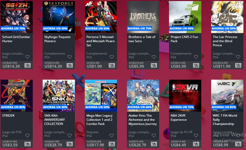Add SNK 40th Anniversary Collection to cart

point(70,144)
